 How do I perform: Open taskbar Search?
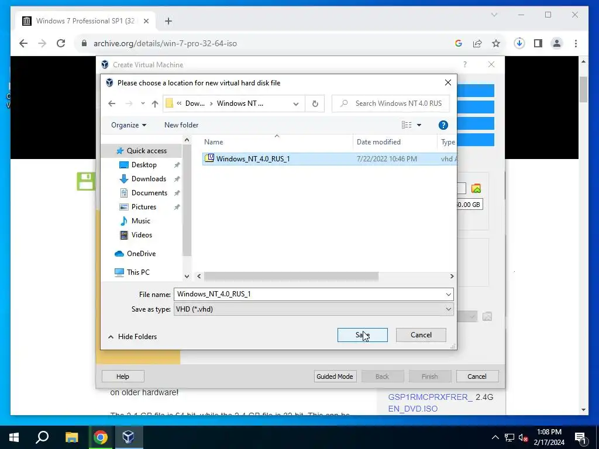coord(42,437)
